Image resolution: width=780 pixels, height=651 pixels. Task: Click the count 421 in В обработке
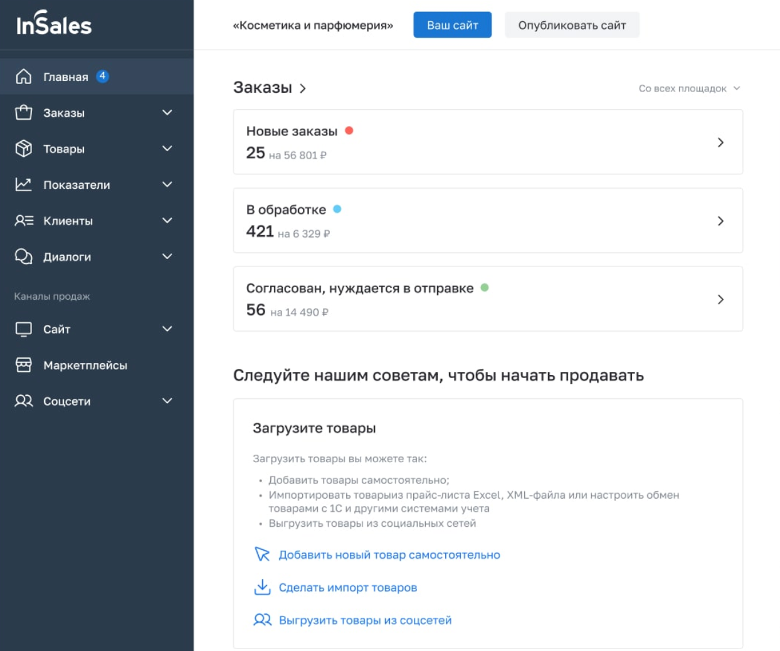(260, 231)
